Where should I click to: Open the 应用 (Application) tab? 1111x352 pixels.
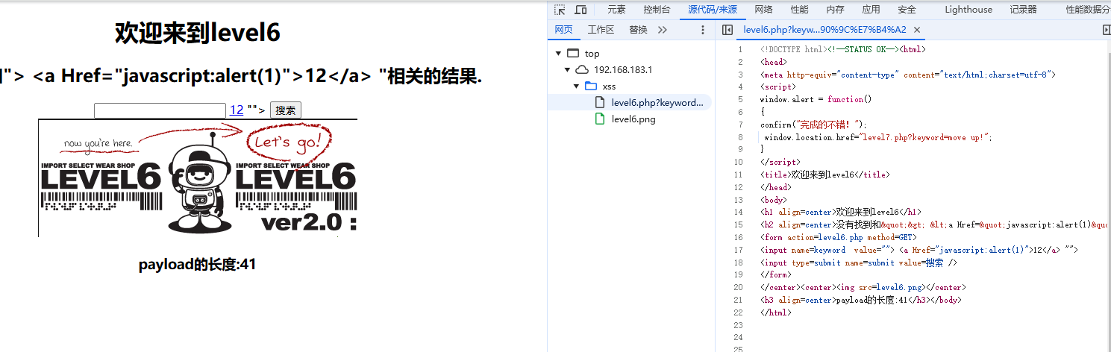pyautogui.click(x=871, y=10)
